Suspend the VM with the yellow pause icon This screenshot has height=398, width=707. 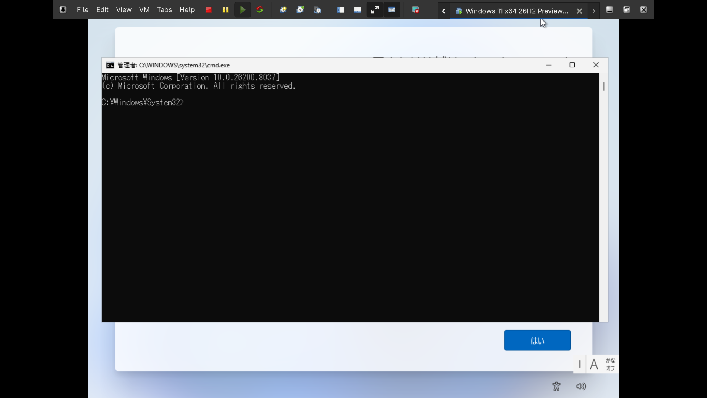click(225, 10)
